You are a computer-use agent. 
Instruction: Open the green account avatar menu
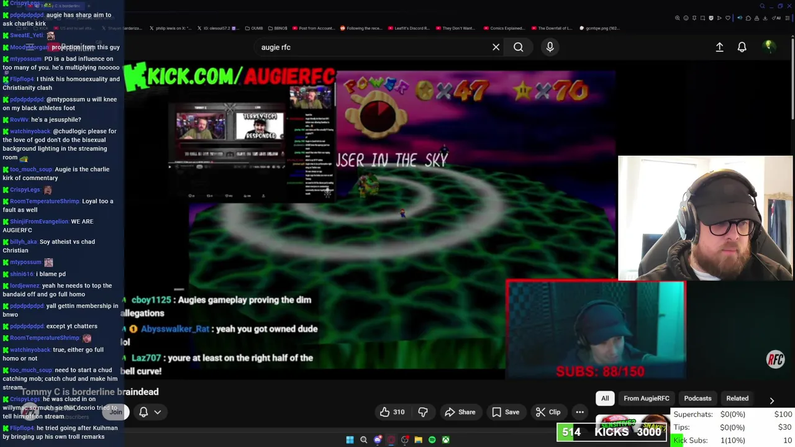pos(769,47)
